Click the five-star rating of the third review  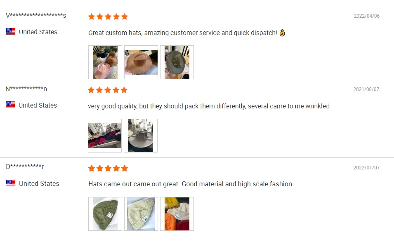[x=108, y=169]
